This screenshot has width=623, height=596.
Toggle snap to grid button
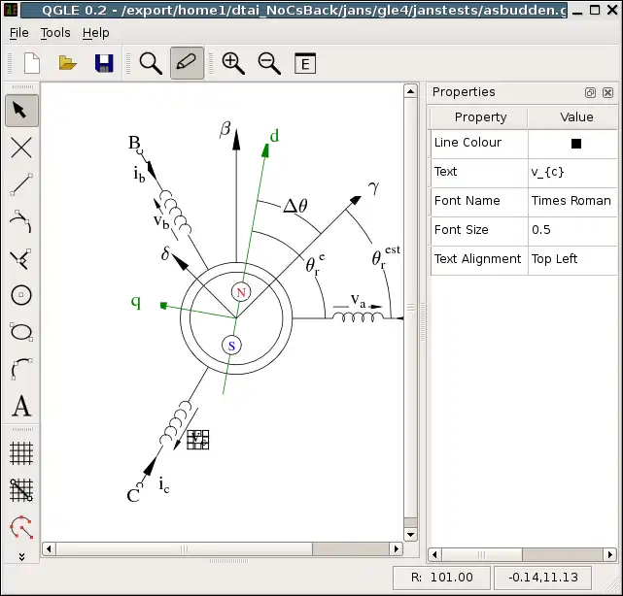[x=21, y=490]
